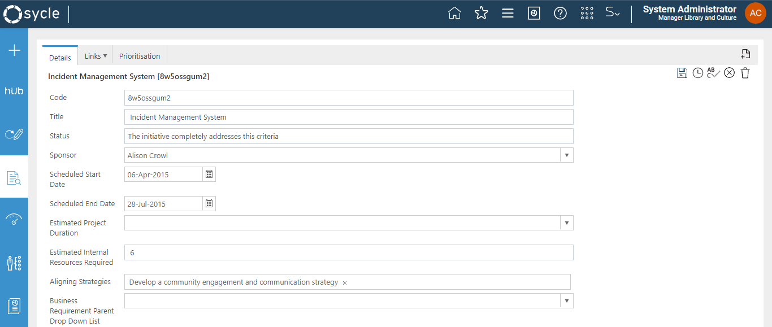Click the new document icon at top right
This screenshot has width=772, height=327.
pyautogui.click(x=745, y=54)
